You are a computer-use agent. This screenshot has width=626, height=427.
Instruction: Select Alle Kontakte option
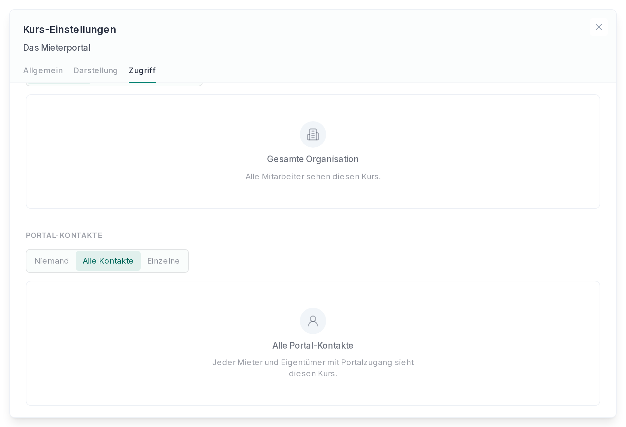pyautogui.click(x=108, y=261)
